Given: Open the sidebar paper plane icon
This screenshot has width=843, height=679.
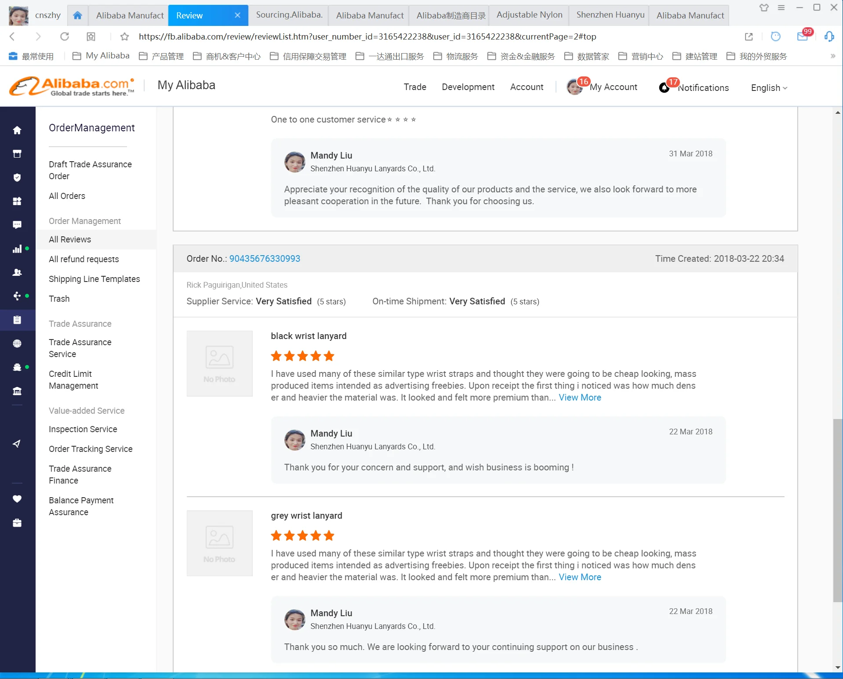Looking at the screenshot, I should tap(17, 444).
